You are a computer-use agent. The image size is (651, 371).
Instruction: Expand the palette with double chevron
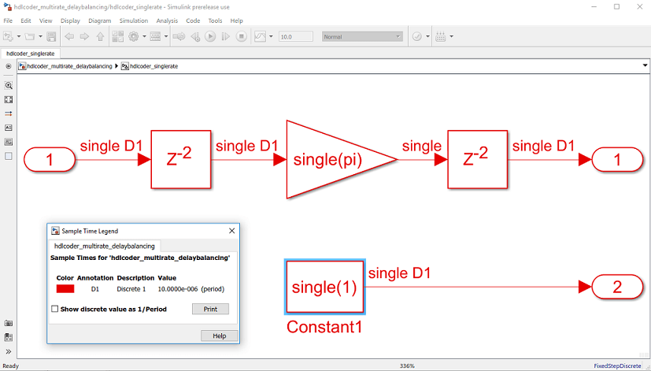pyautogui.click(x=9, y=351)
